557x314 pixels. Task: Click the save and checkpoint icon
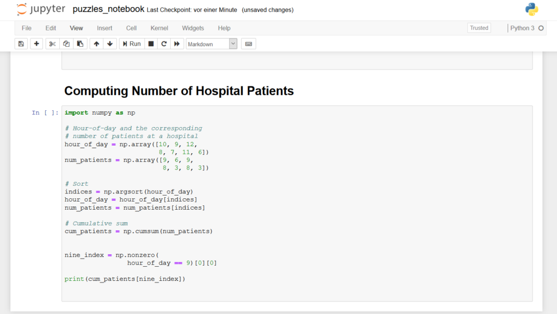tap(21, 44)
